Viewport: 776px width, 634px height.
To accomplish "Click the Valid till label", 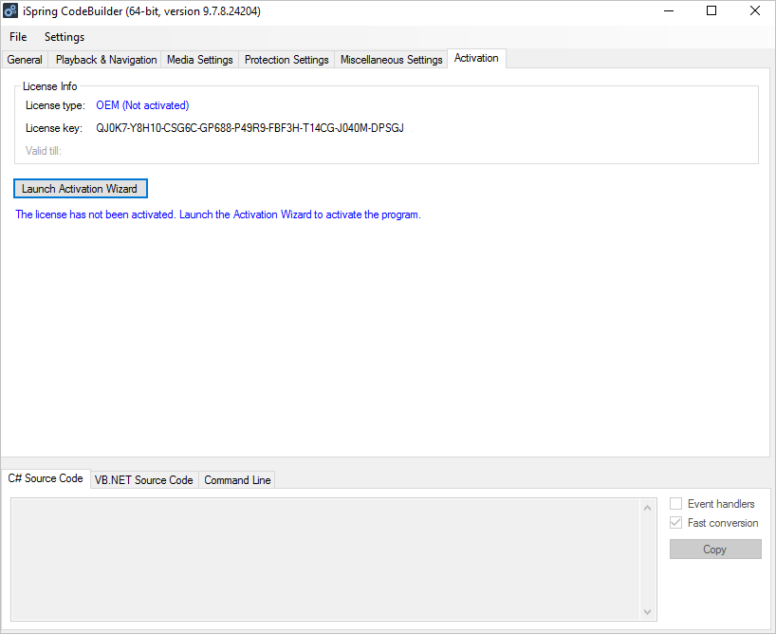I will 44,151.
